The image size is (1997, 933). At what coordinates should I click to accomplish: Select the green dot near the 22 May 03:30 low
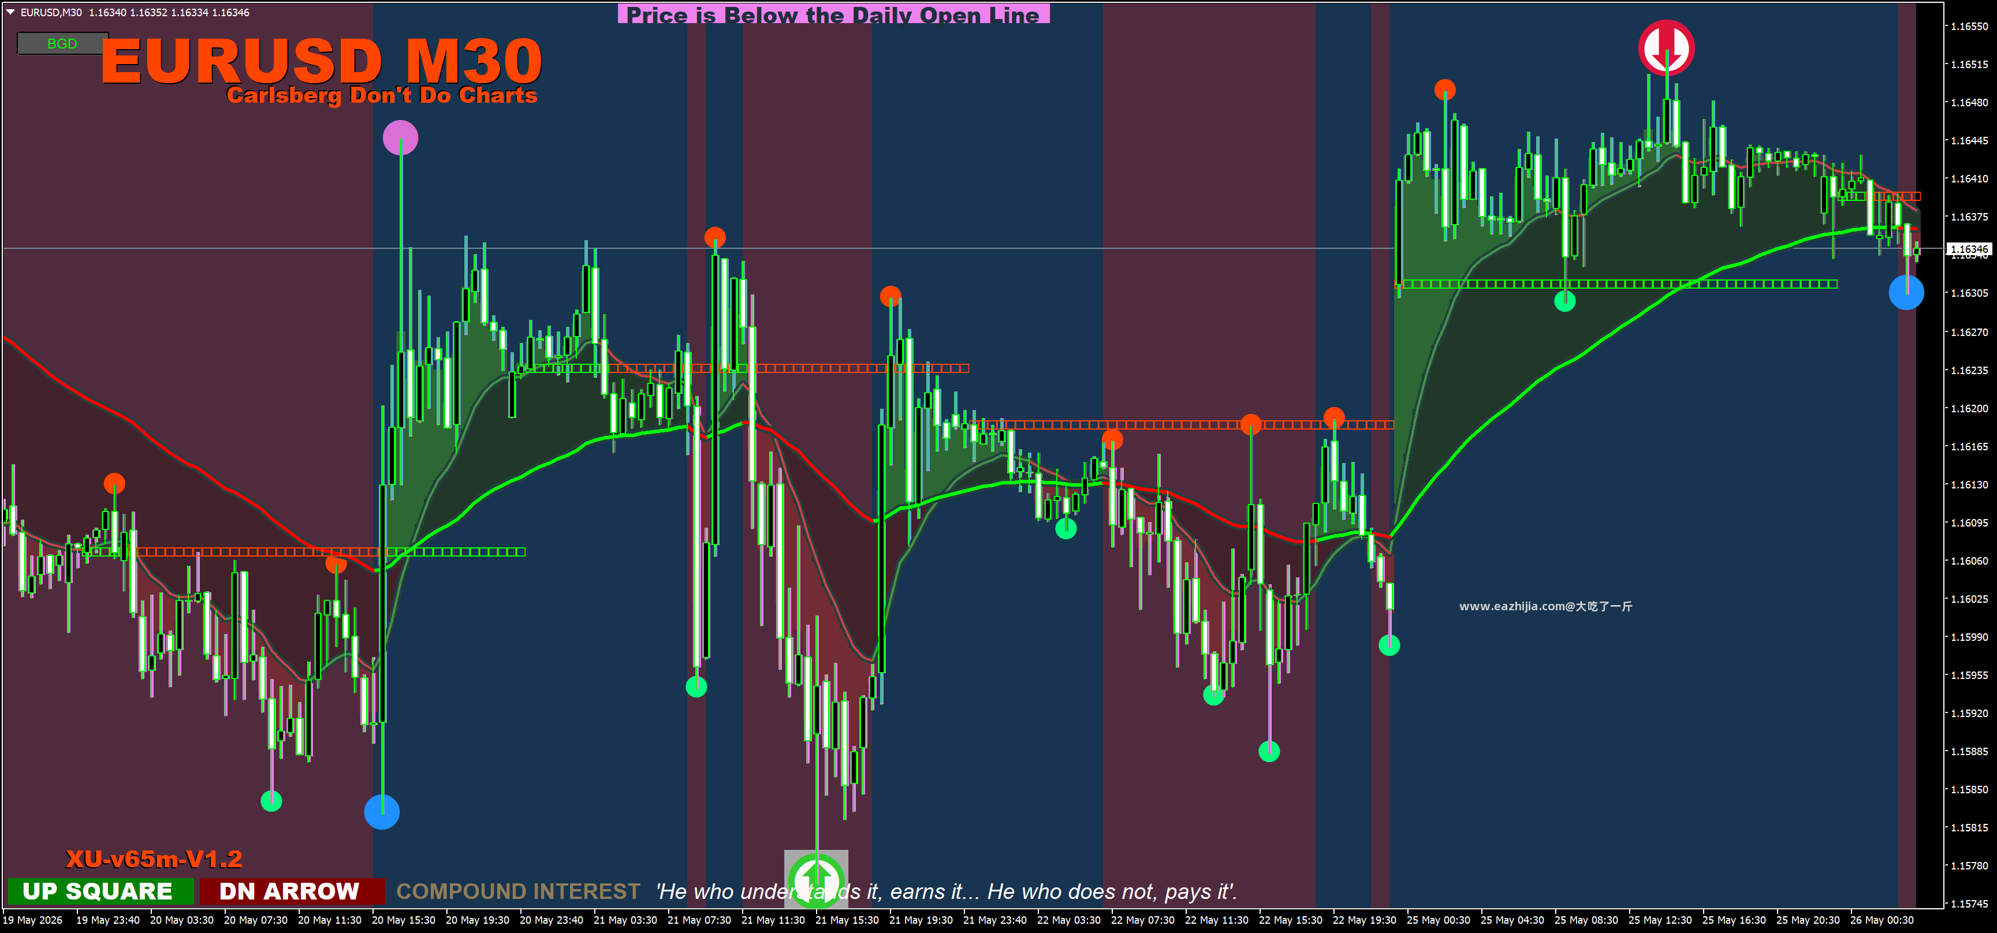1066,528
